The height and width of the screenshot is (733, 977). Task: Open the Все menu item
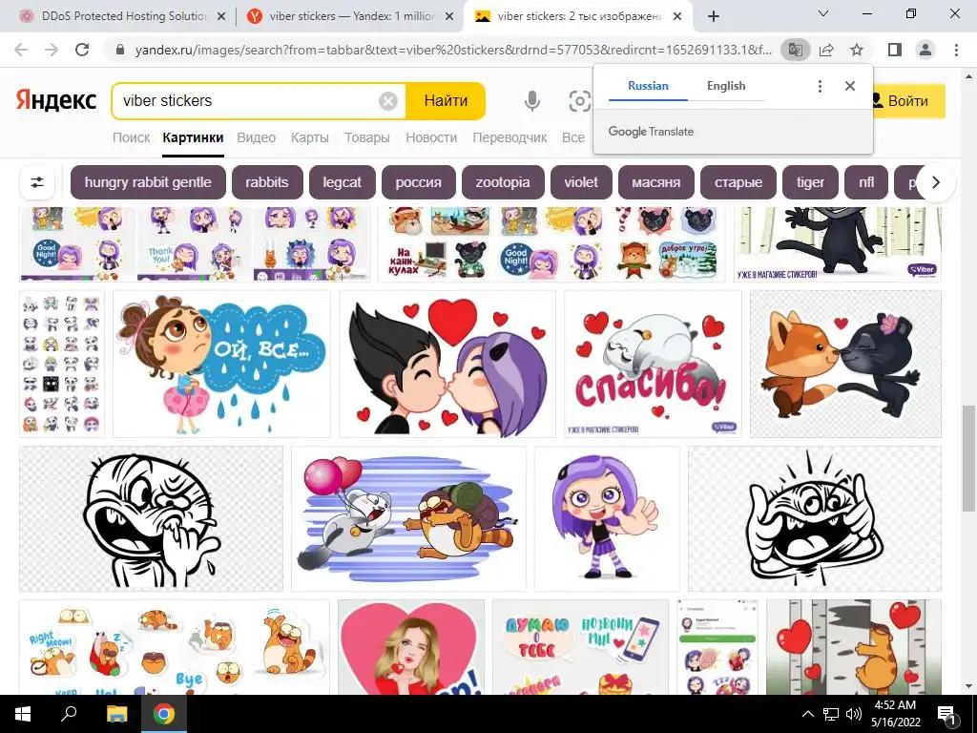(573, 137)
